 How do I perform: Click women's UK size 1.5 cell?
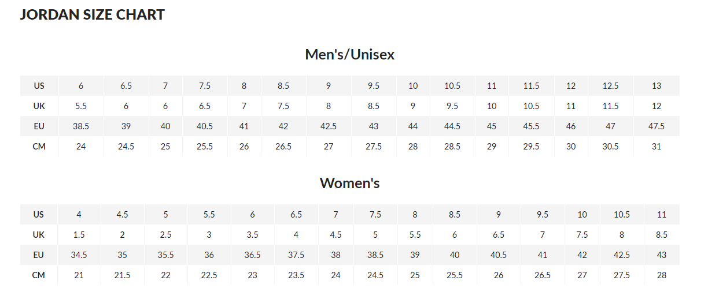coord(79,235)
